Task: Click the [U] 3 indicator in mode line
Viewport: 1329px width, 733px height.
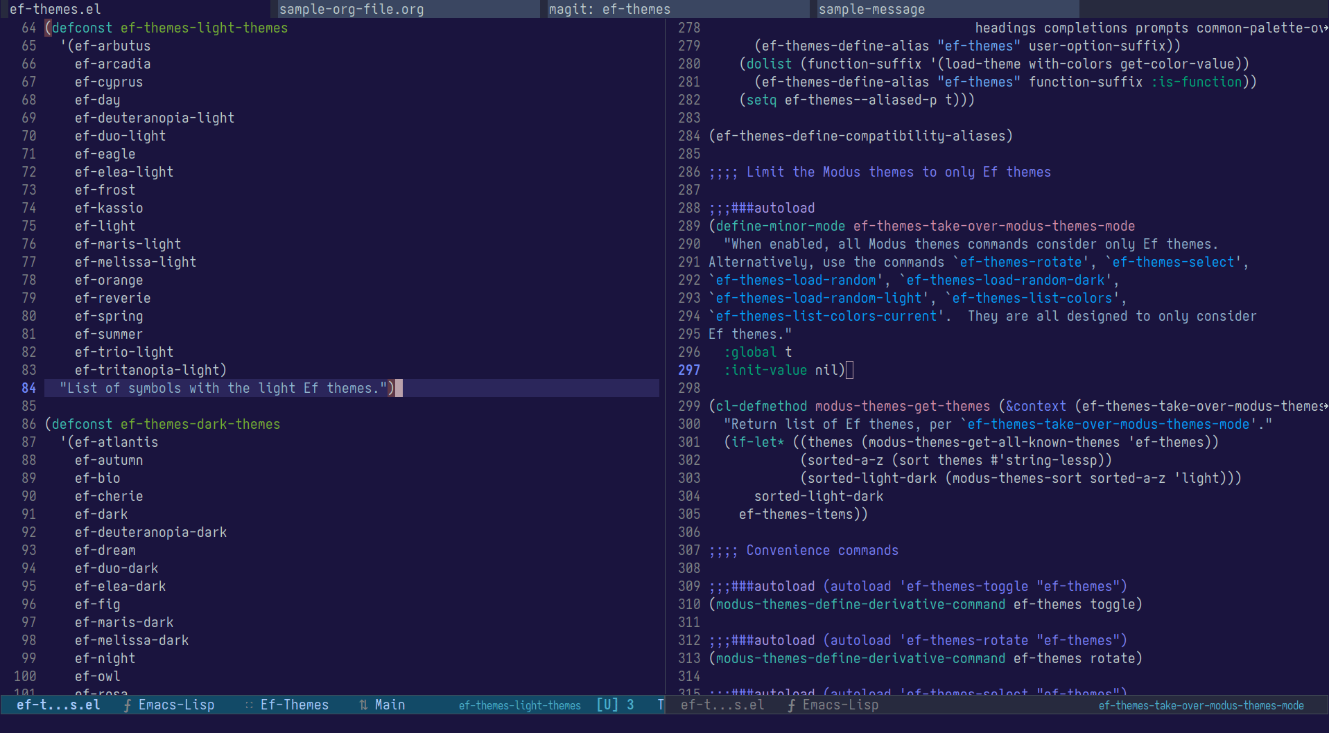Action: pyautogui.click(x=616, y=705)
